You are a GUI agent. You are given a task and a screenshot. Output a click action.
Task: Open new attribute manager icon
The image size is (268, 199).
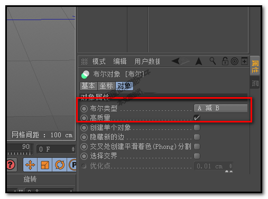click(x=244, y=61)
